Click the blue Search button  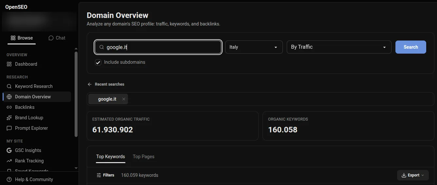tap(411, 47)
